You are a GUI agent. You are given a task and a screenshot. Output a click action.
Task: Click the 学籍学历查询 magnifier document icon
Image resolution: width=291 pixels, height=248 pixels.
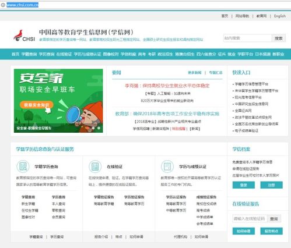pyautogui.click(x=23, y=166)
